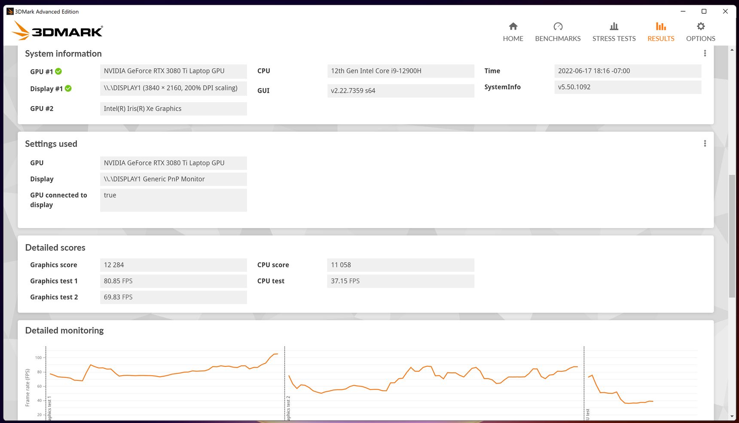Click the BENCHMARKS label in the navigation

pos(558,39)
